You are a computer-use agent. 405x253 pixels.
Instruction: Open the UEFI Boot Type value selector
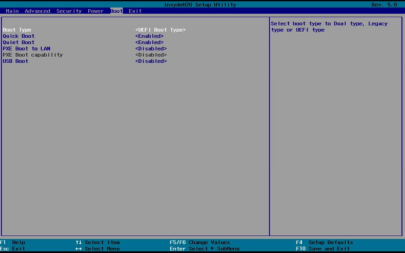[160, 30]
